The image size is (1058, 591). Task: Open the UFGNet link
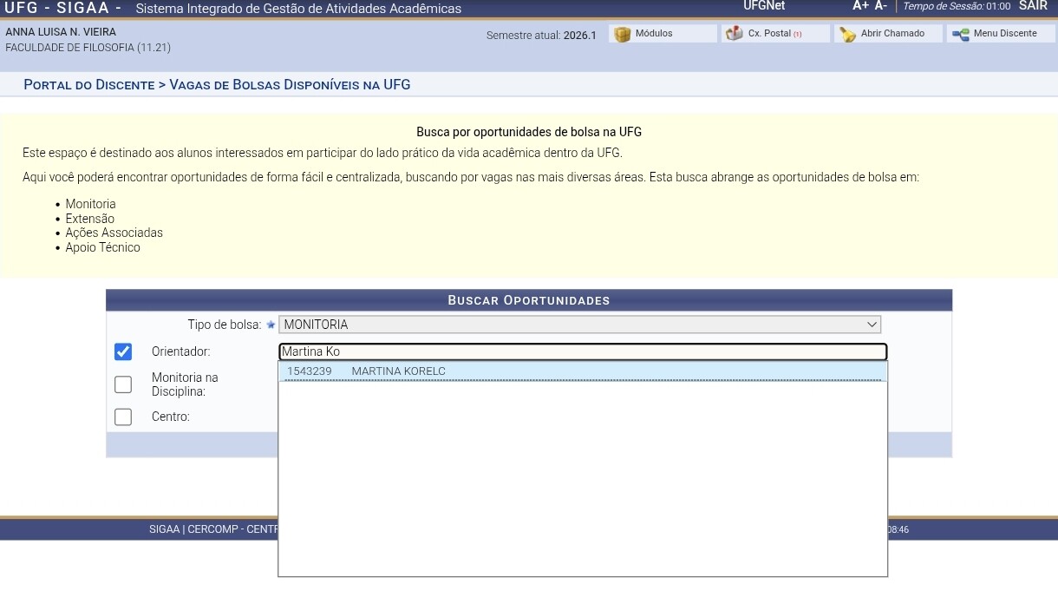pos(764,6)
